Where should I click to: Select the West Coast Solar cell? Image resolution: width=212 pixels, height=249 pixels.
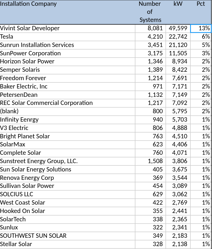click(67, 203)
